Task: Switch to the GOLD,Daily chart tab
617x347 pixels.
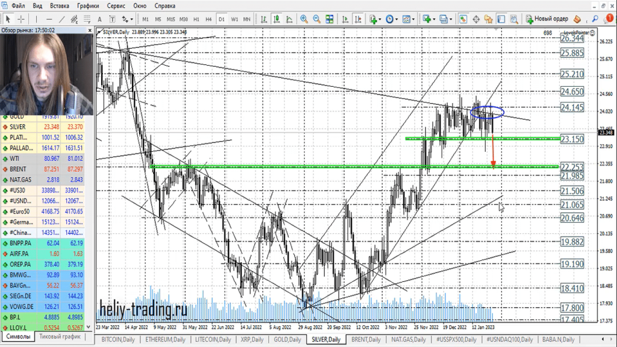Action: 287,340
